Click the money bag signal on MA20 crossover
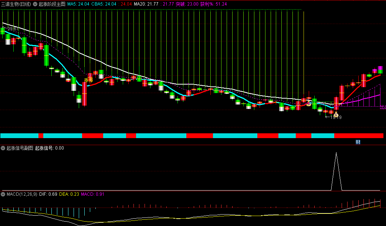 (x=309, y=103)
